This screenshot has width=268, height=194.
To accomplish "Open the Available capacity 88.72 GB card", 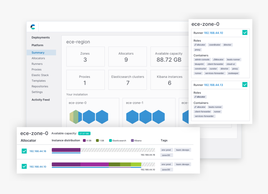I will (x=170, y=56).
